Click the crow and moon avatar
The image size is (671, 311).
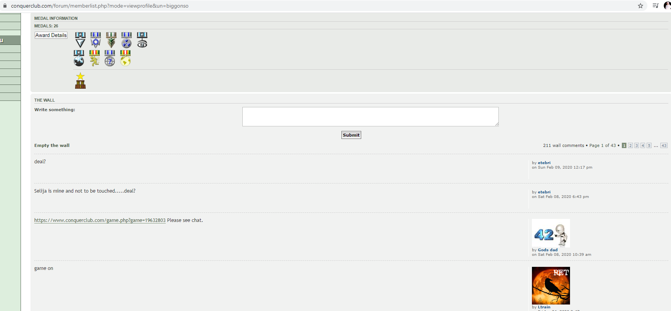click(551, 285)
